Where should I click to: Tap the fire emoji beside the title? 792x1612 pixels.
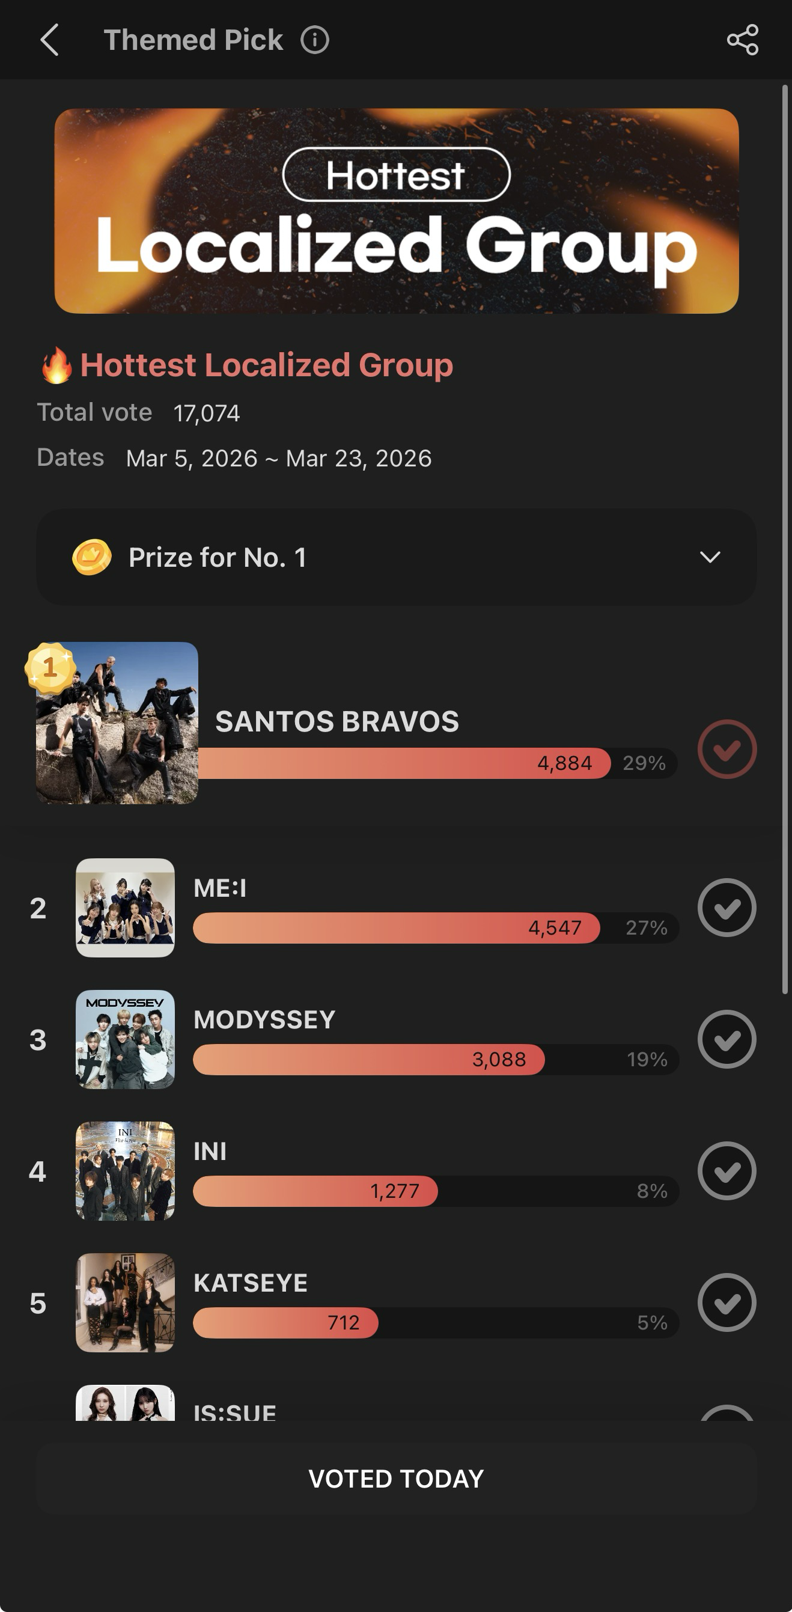[56, 365]
